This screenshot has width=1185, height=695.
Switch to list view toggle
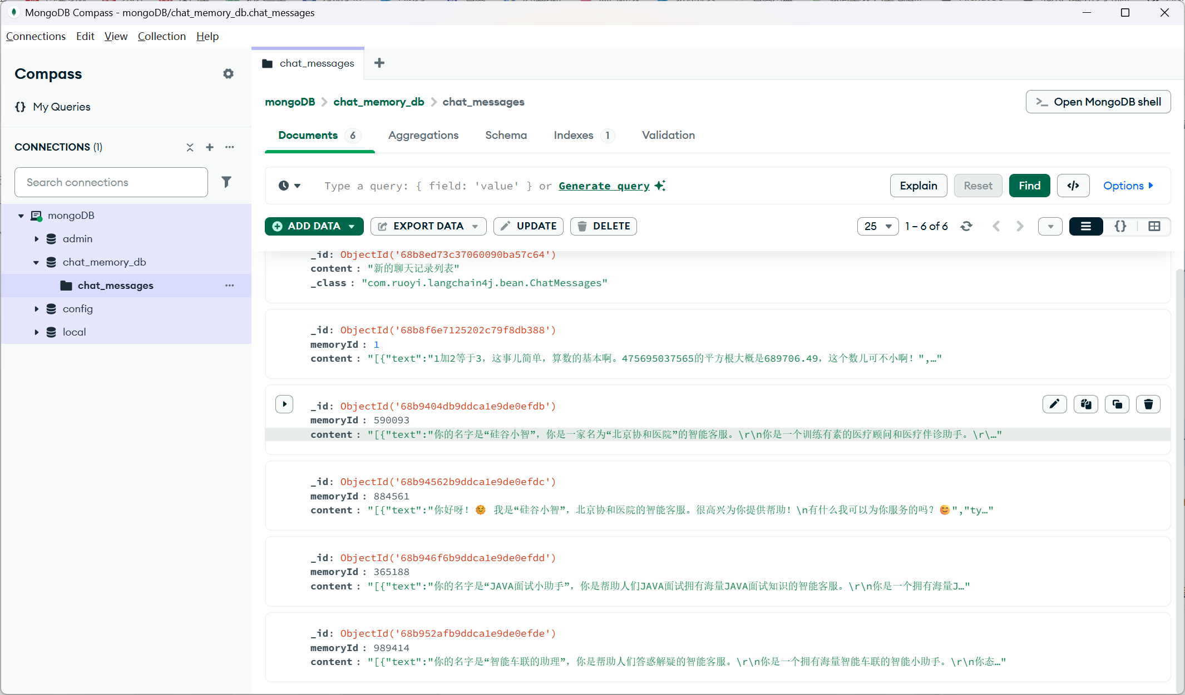(1085, 226)
